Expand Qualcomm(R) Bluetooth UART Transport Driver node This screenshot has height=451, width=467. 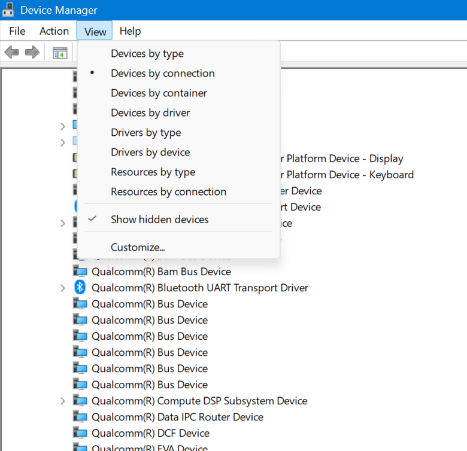point(62,288)
